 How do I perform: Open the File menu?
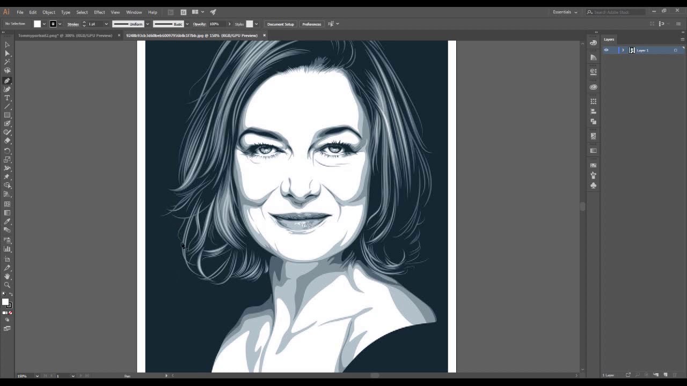coord(20,12)
